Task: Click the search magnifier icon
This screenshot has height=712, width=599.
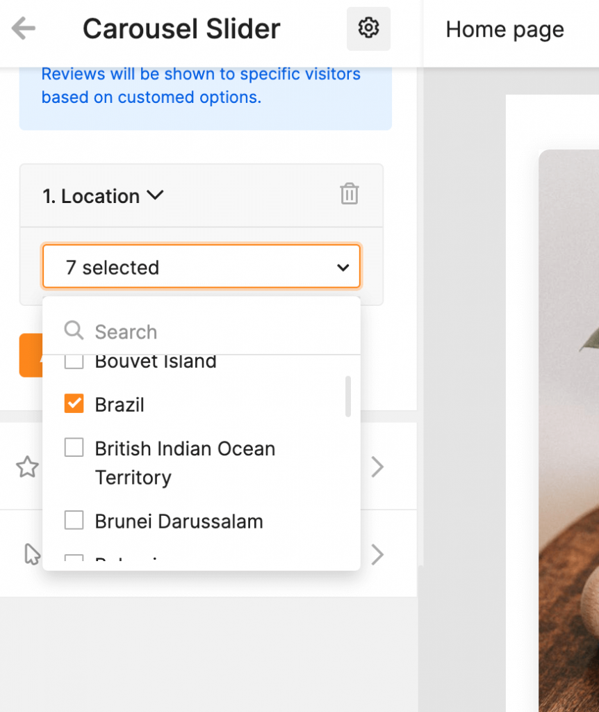Action: click(74, 330)
